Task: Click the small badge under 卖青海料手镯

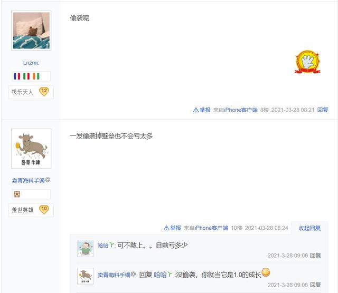Action: click(17, 194)
